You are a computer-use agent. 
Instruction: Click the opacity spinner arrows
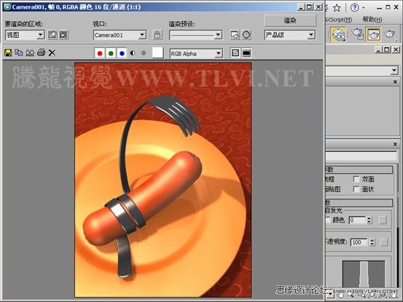[x=372, y=242]
